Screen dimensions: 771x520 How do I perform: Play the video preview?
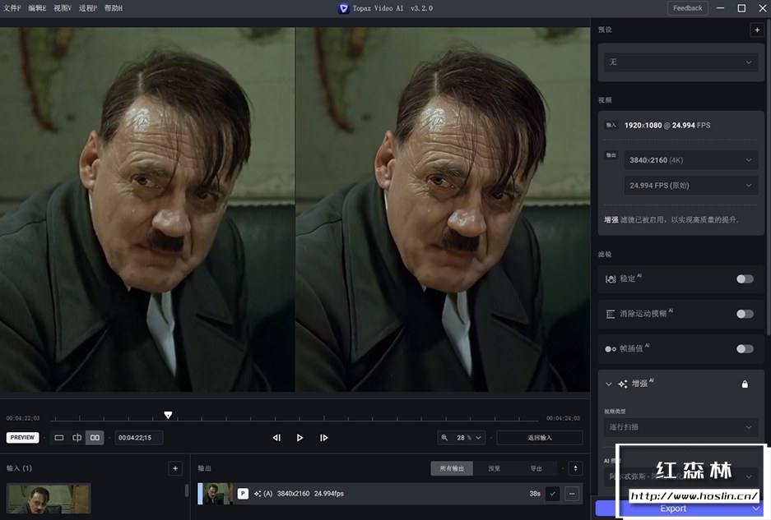tap(300, 438)
